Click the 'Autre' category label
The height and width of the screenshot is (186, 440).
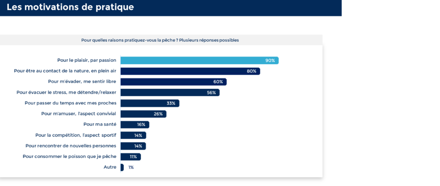(x=110, y=167)
